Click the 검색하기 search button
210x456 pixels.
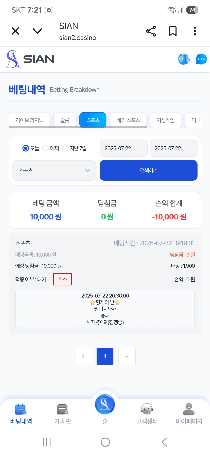tap(149, 170)
